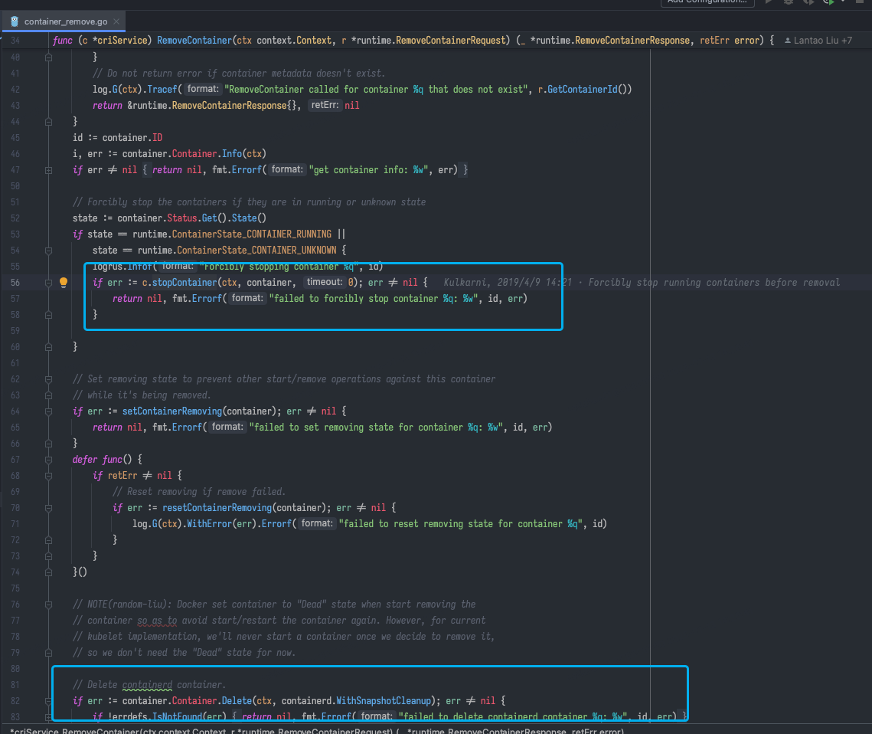The height and width of the screenshot is (734, 872).
Task: Click ContainerState_CONTAINER_UNKNOWN on line 54
Action: tap(256, 251)
